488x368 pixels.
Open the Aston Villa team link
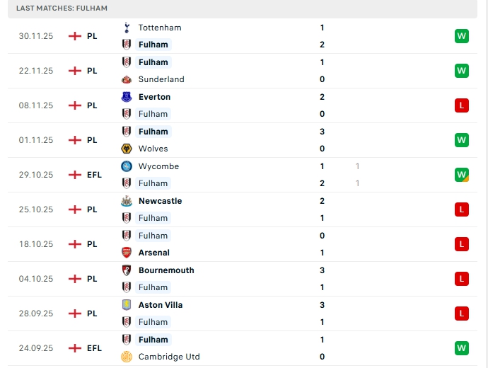point(161,305)
